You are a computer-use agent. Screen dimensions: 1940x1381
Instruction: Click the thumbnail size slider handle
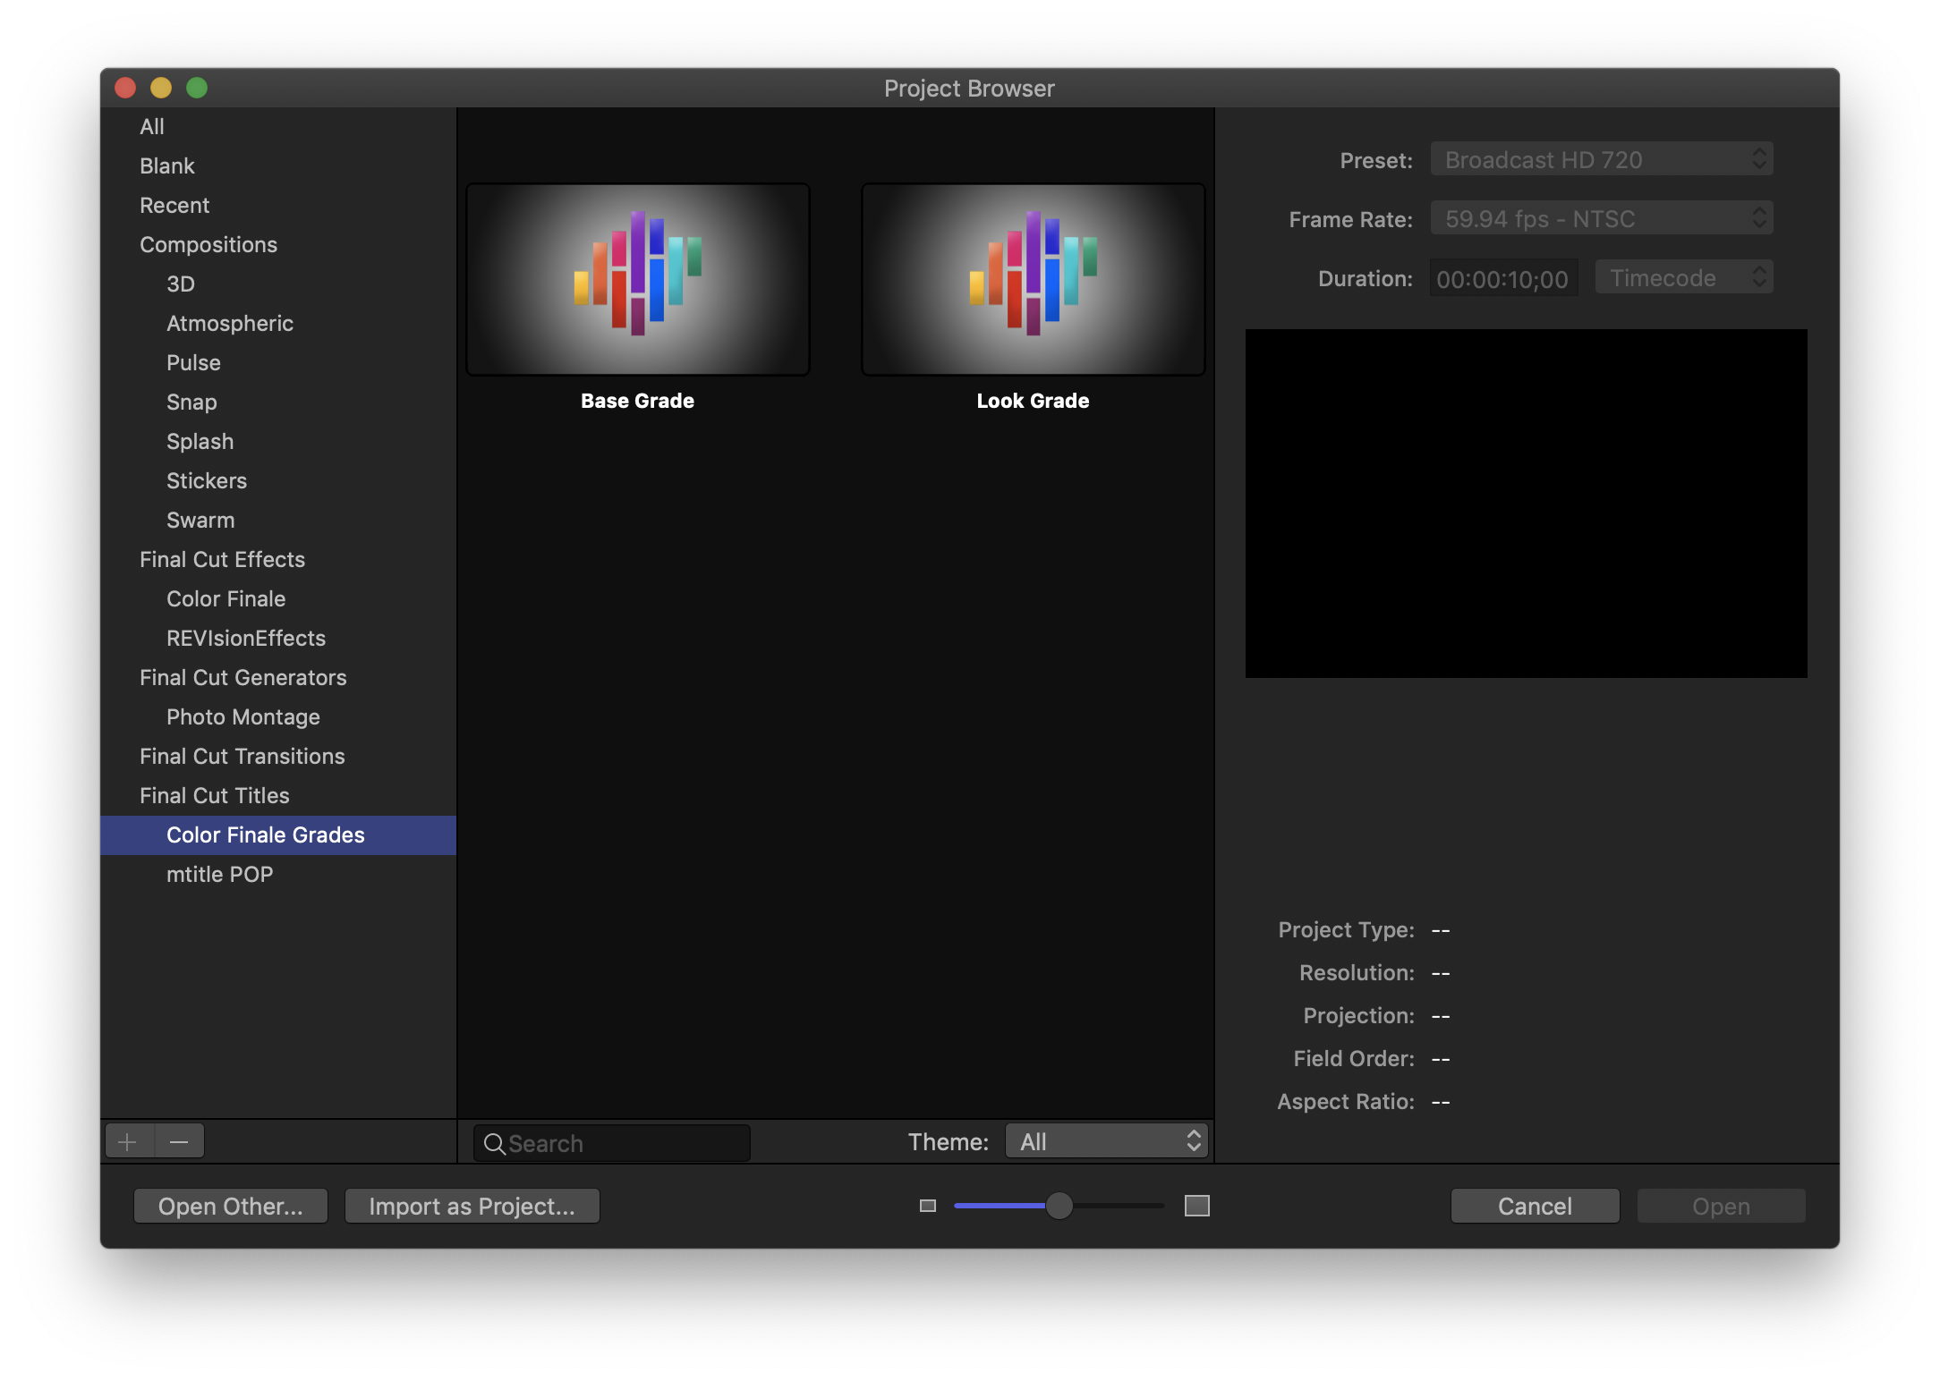[1059, 1206]
